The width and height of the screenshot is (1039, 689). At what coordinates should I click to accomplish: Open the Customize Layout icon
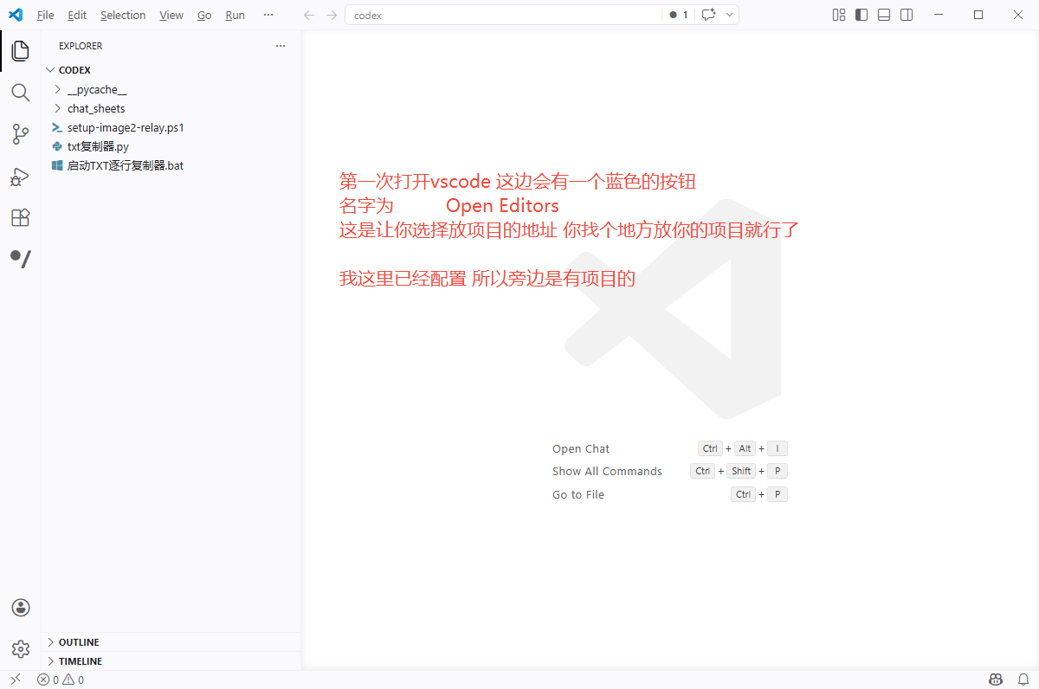tap(838, 15)
